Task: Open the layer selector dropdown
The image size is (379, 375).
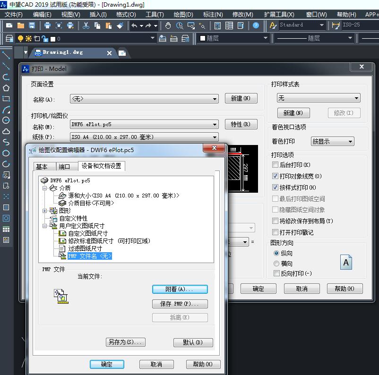Action: click(152, 38)
